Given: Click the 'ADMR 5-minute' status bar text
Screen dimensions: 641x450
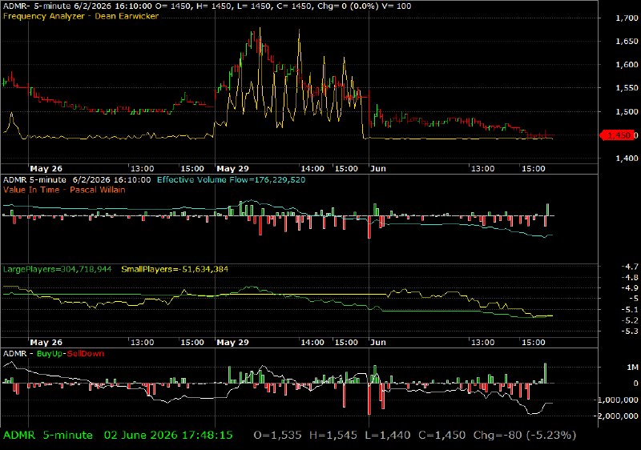Looking at the screenshot, I should point(48,436).
